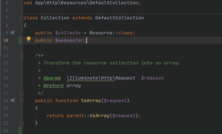Viewport: 222px width, 134px height.
Task: Click the overriding property gutter icon beside $collects
Action: (x=13, y=33)
